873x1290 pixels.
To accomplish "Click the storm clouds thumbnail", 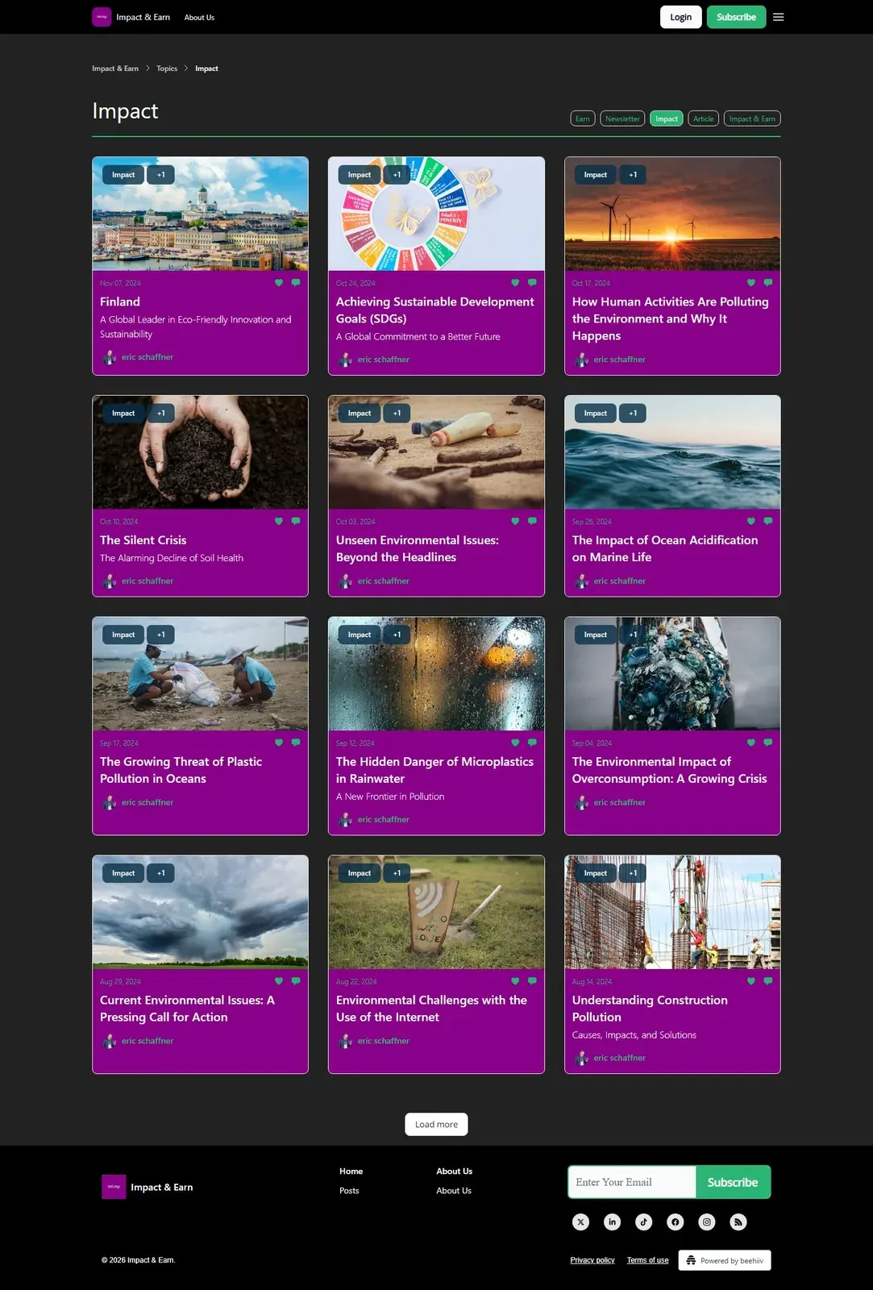I will pyautogui.click(x=200, y=912).
